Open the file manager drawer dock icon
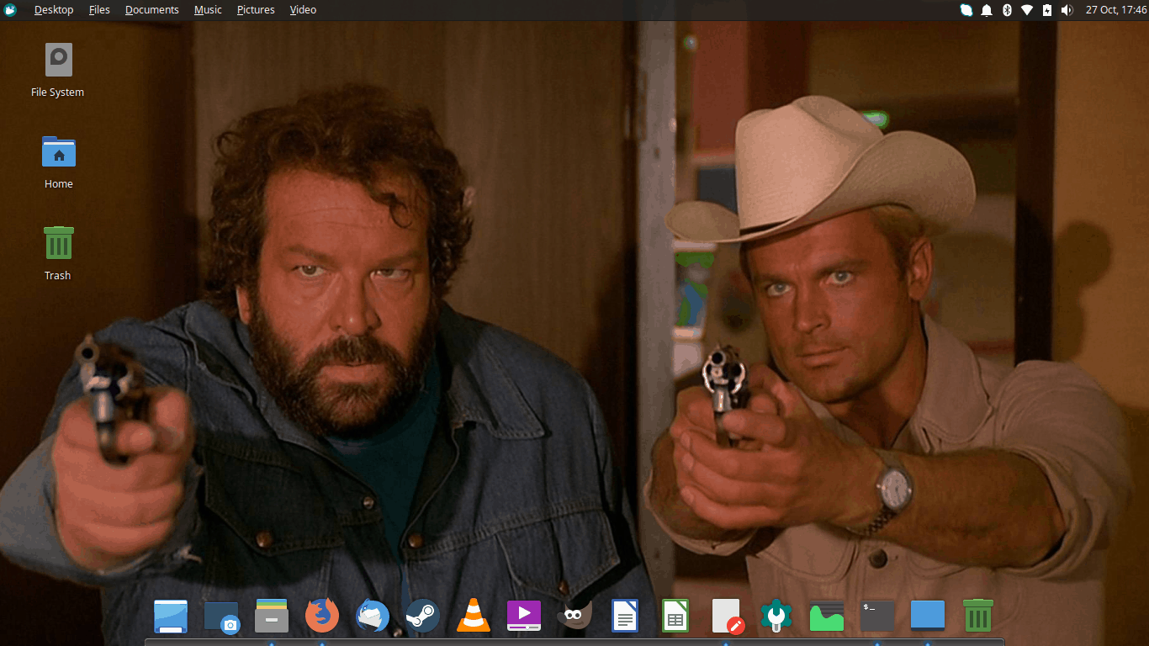Screen dimensions: 1149x646 pos(272,616)
